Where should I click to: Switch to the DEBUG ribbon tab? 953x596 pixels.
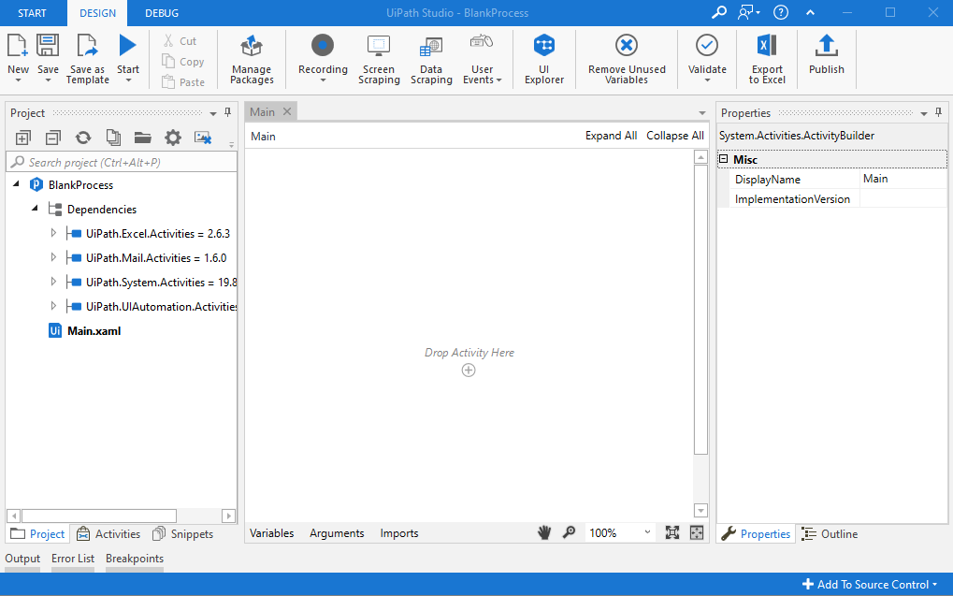click(x=162, y=13)
